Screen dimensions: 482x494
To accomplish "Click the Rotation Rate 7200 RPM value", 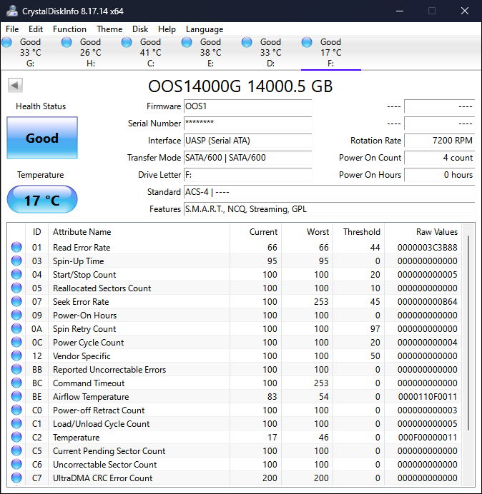I will coord(439,140).
